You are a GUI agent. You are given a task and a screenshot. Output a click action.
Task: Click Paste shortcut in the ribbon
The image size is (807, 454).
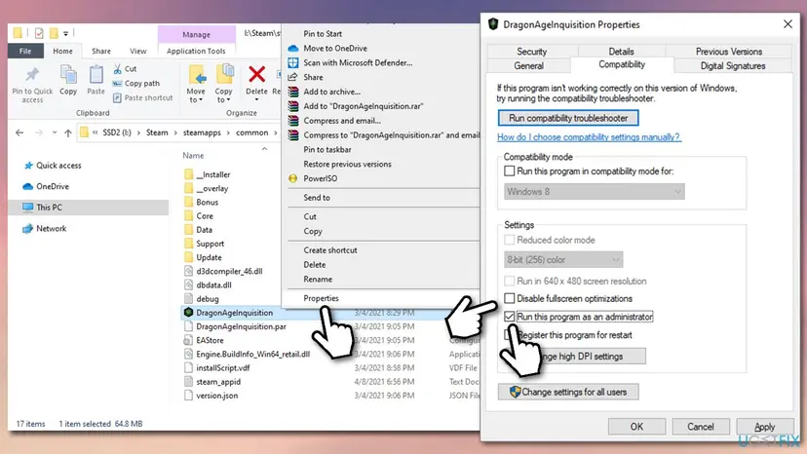coord(142,97)
